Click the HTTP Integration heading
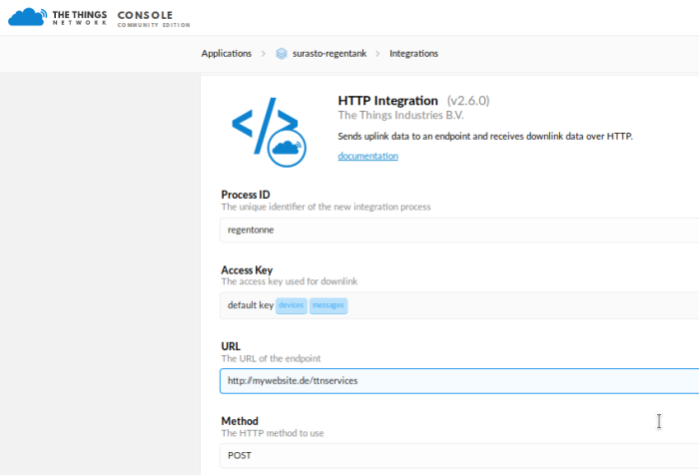This screenshot has height=475, width=699. tap(387, 101)
